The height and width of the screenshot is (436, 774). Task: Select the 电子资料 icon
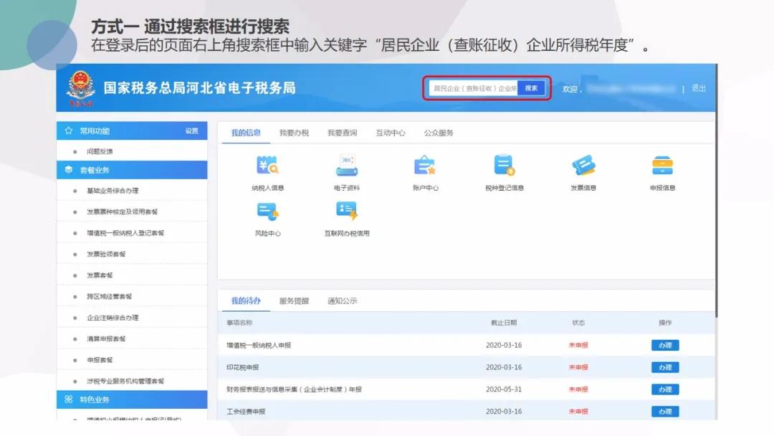(x=347, y=172)
